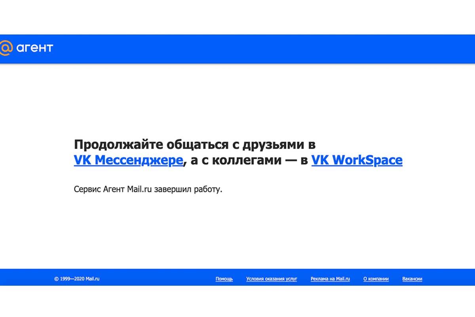475x317 pixels.
Task: Open the О компании footer link
Action: tap(376, 279)
